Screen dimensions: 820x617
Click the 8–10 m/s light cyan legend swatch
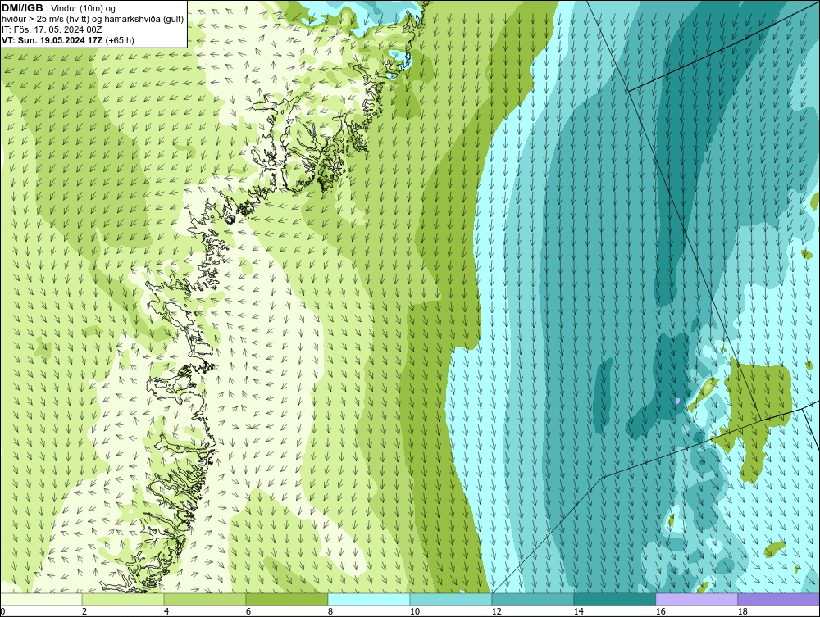click(x=369, y=599)
